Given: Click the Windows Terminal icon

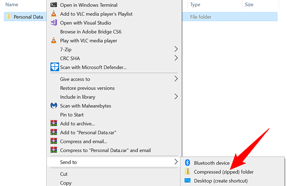Looking at the screenshot, I should pyautogui.click(x=54, y=5).
